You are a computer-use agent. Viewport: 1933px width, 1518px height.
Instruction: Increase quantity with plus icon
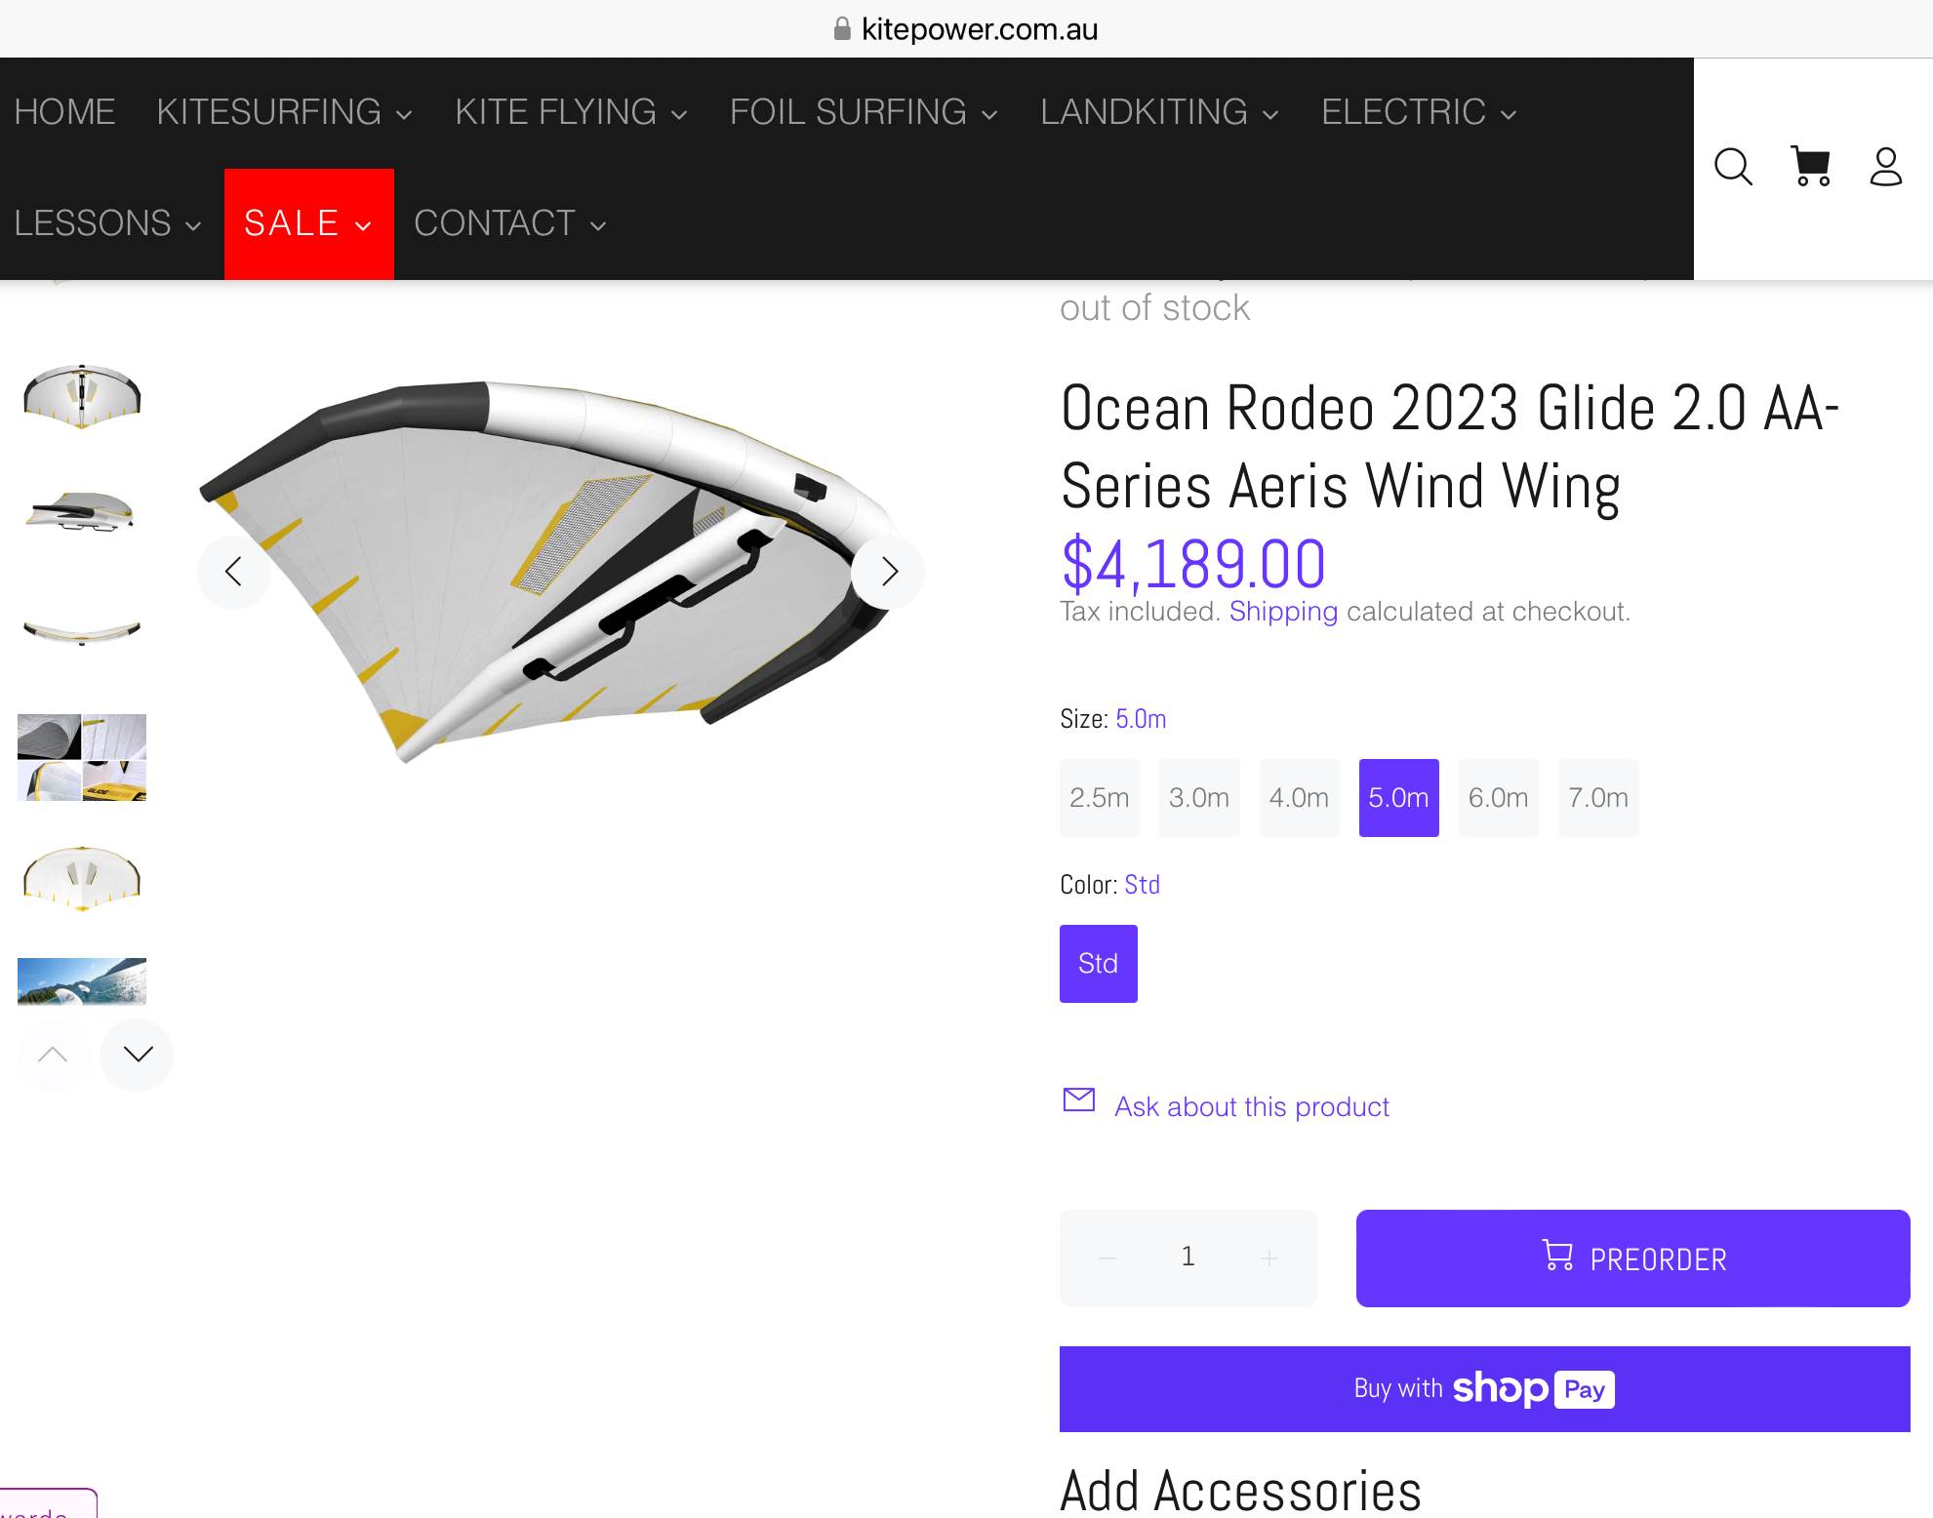[1269, 1258]
